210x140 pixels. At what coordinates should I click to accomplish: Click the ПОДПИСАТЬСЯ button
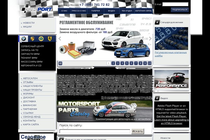[180, 10]
